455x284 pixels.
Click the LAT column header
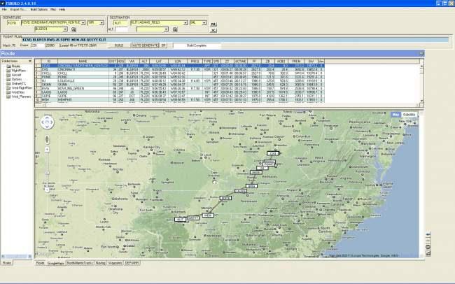click(159, 62)
